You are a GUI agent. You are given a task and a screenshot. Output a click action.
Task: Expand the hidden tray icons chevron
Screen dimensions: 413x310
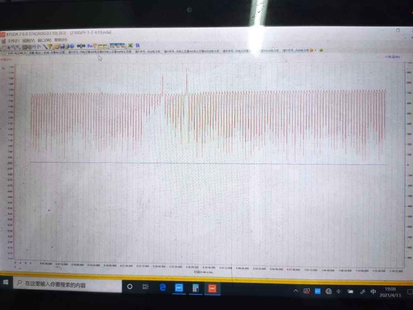(x=296, y=291)
